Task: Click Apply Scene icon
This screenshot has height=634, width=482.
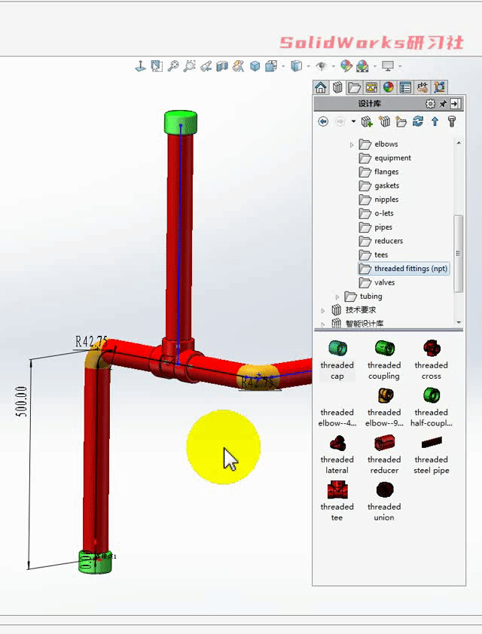Action: [x=362, y=66]
